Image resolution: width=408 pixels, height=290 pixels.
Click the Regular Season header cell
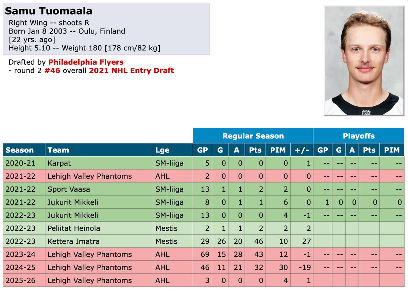[253, 136]
